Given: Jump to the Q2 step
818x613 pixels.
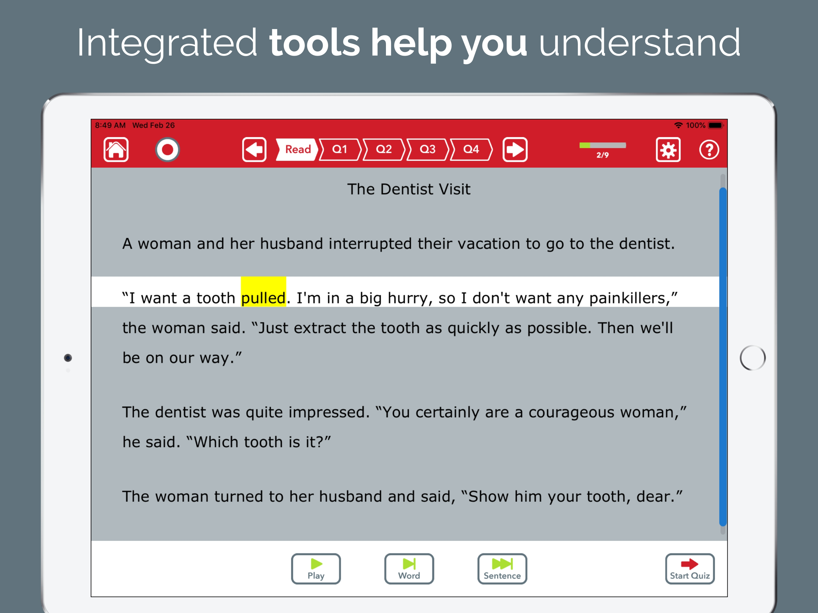Looking at the screenshot, I should point(384,149).
